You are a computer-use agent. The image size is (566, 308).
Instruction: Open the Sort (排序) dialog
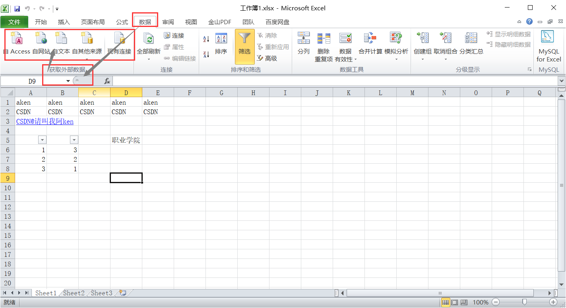pos(221,44)
